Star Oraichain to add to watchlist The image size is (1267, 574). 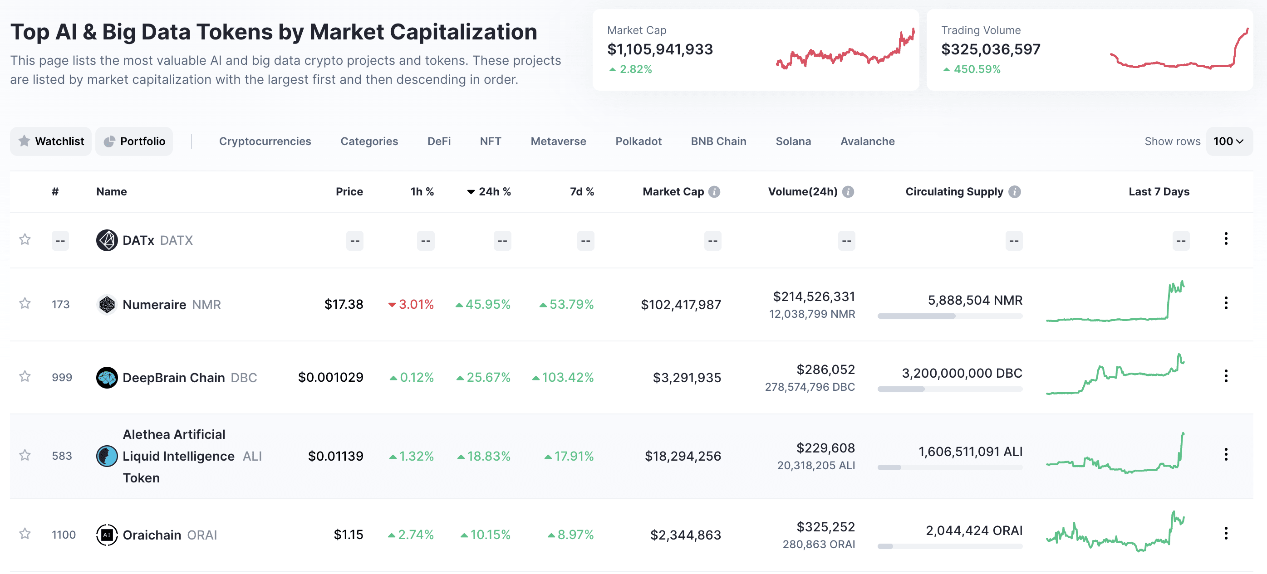click(25, 534)
